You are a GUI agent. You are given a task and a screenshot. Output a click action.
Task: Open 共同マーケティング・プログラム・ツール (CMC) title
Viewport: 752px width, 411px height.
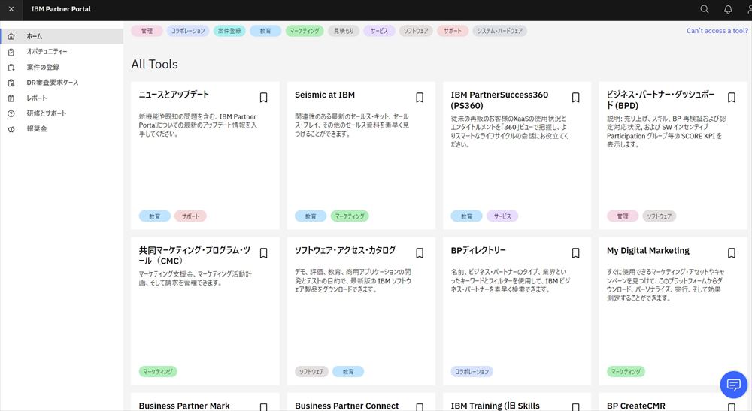click(x=195, y=255)
